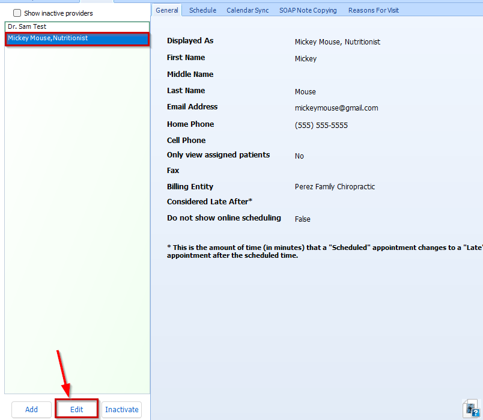The width and height of the screenshot is (483, 420).
Task: Go to Calendar Sync tab
Action: click(248, 10)
